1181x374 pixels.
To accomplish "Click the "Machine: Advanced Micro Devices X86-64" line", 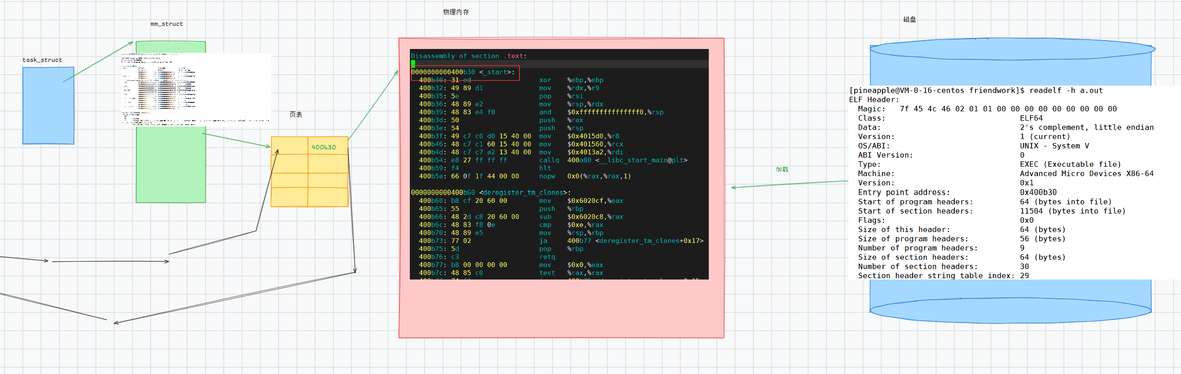I will pyautogui.click(x=1006, y=174).
